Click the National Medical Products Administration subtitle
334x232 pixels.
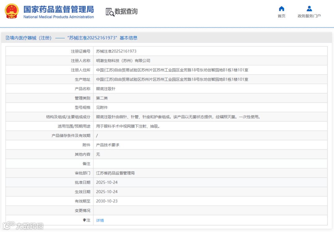(58, 17)
